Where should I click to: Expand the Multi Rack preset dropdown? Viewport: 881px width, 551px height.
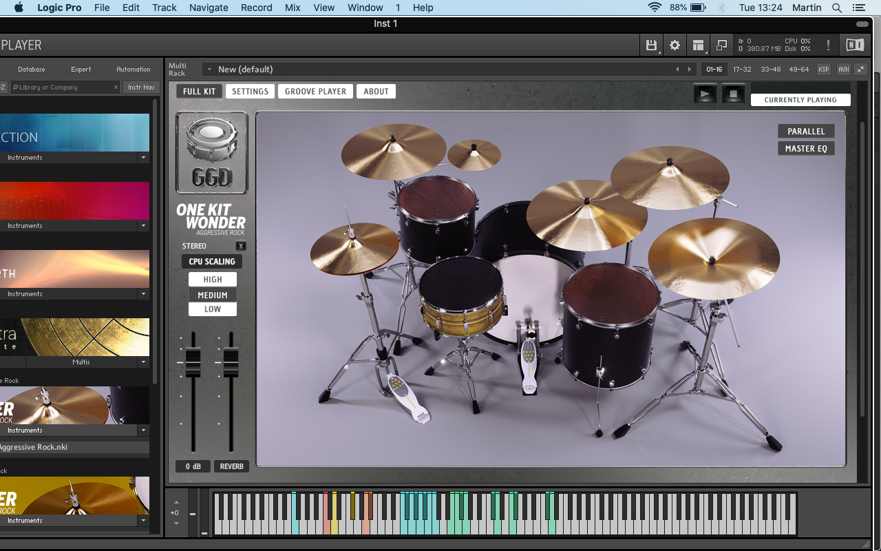click(x=208, y=70)
